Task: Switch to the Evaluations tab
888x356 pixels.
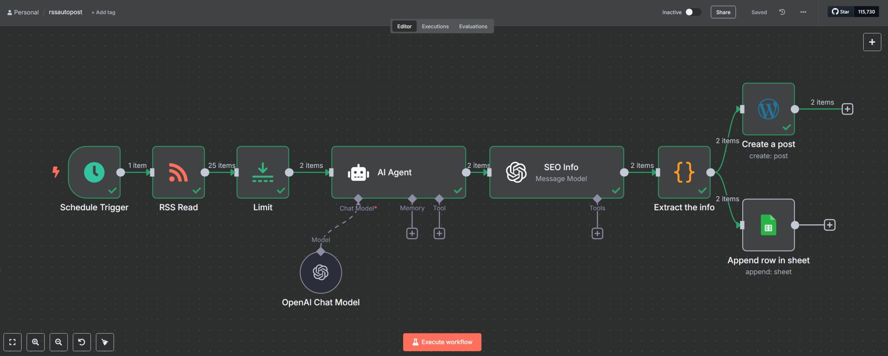Action: coord(473,26)
